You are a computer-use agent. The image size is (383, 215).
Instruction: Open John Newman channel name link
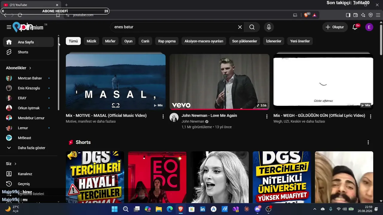point(193,122)
